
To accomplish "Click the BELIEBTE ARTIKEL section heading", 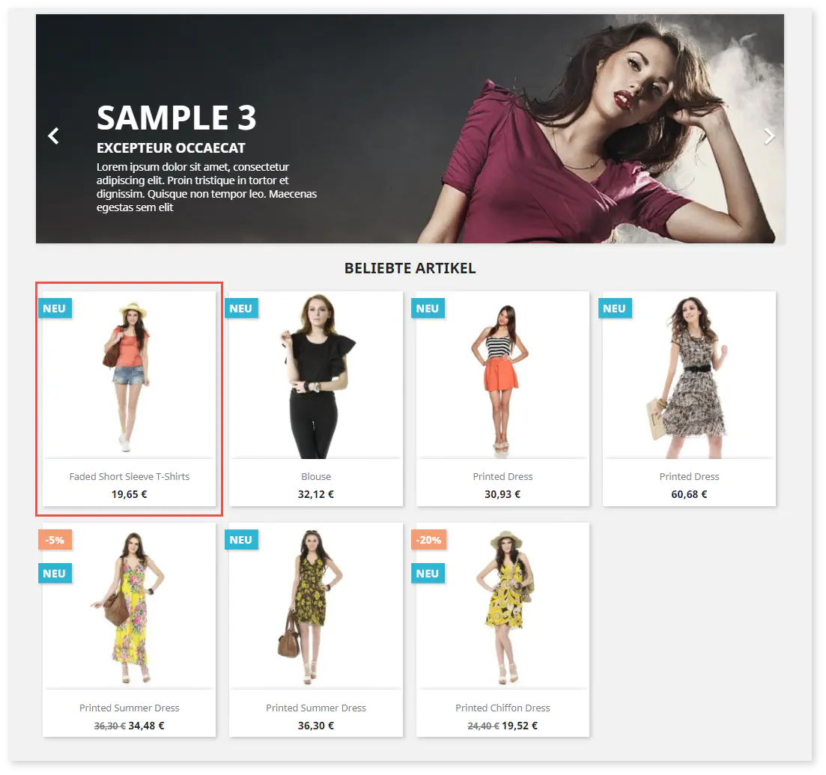I will pos(410,268).
